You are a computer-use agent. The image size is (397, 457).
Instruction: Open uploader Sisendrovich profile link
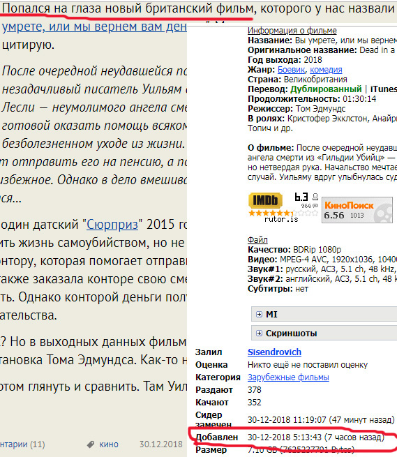[274, 352]
